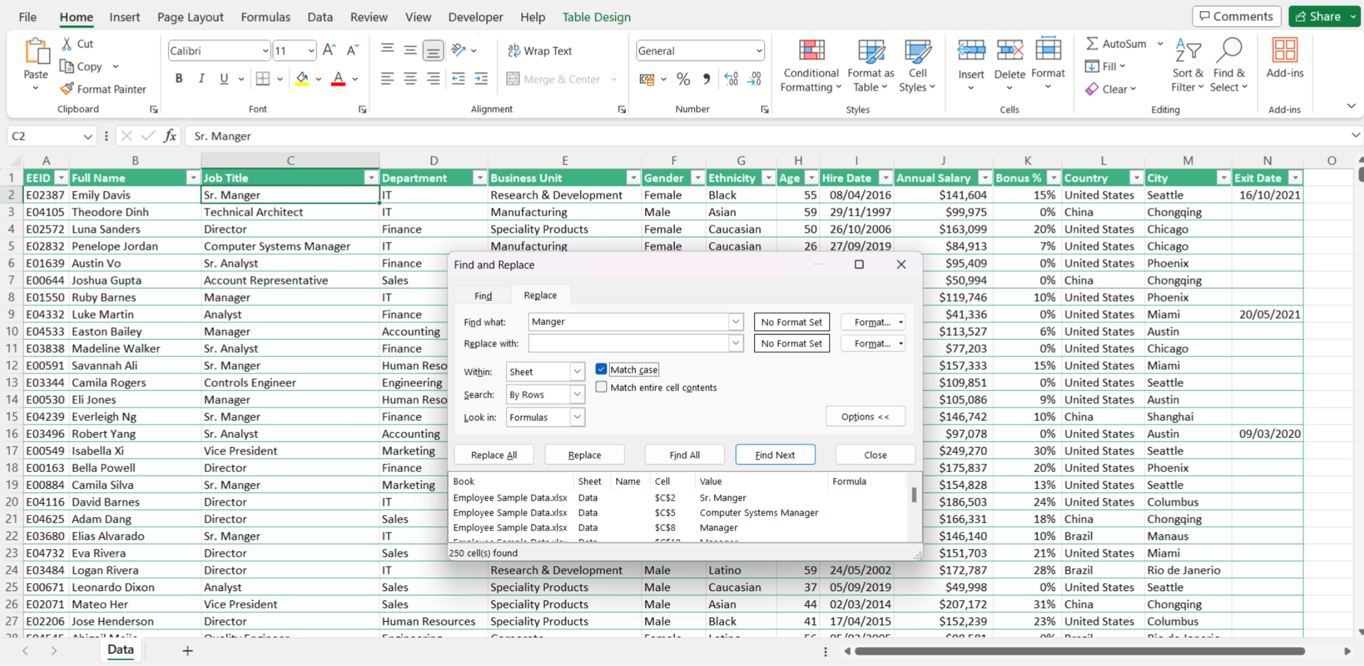
Task: Open Conditional Formatting
Action: 811,65
